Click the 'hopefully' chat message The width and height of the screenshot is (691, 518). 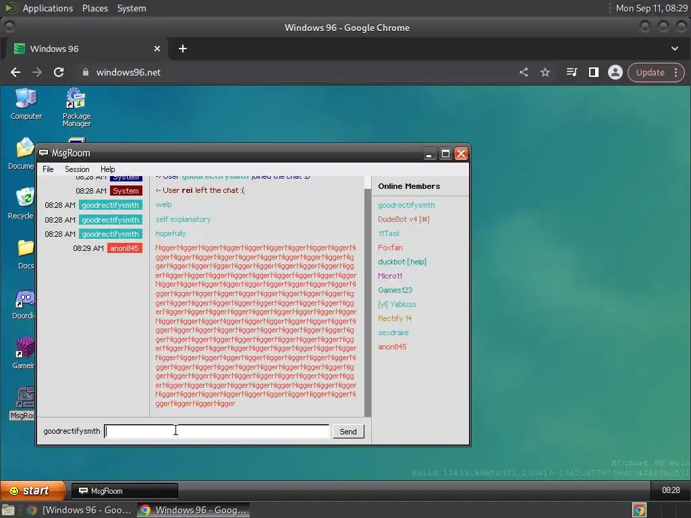click(x=171, y=233)
